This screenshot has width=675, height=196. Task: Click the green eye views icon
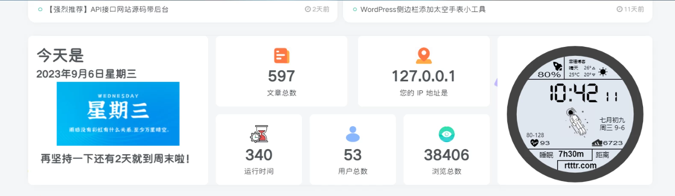click(x=446, y=134)
